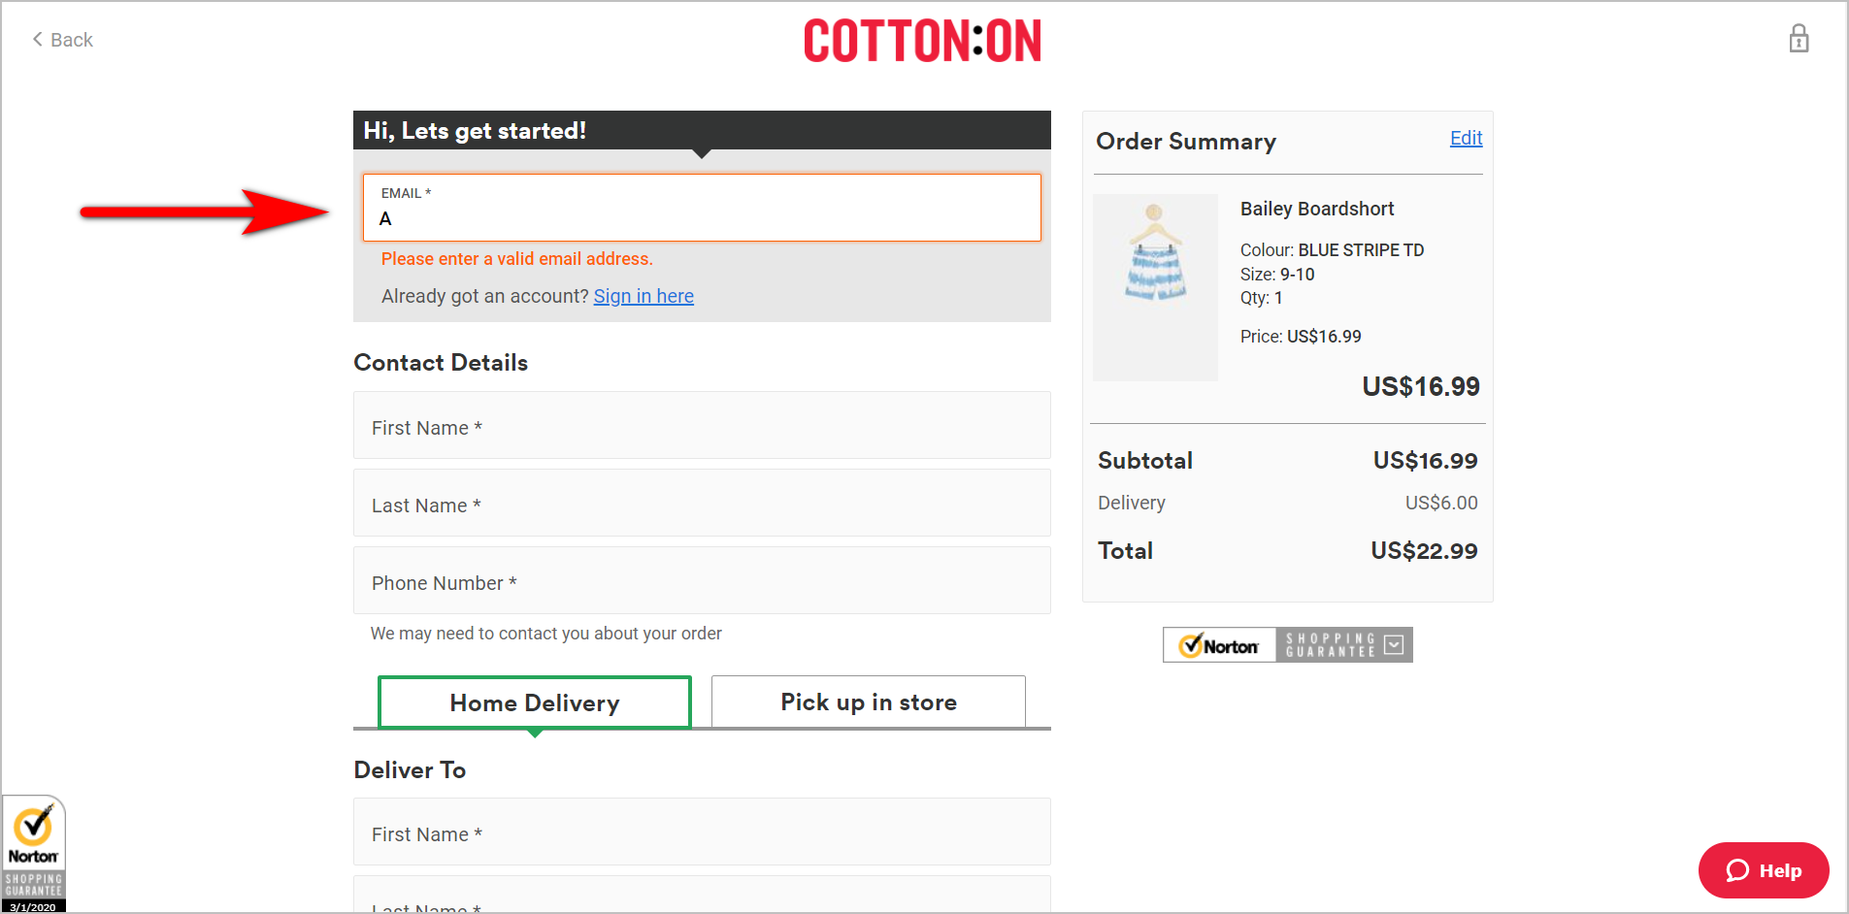Click the Phone Number field
The height and width of the screenshot is (914, 1849).
pos(701,580)
